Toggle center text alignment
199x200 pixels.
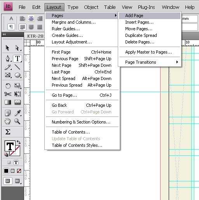click(x=31, y=18)
